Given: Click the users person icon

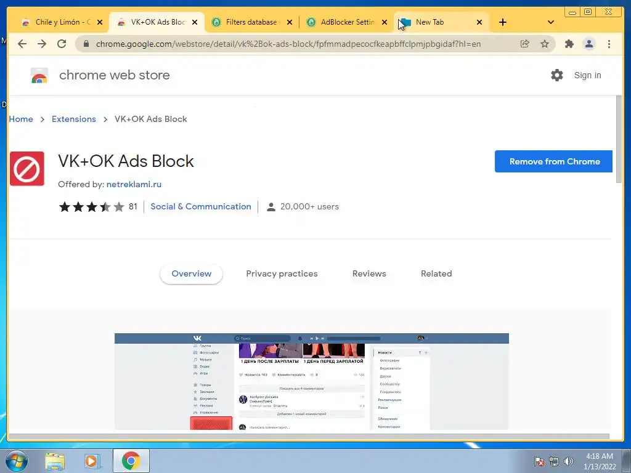Looking at the screenshot, I should pos(271,207).
